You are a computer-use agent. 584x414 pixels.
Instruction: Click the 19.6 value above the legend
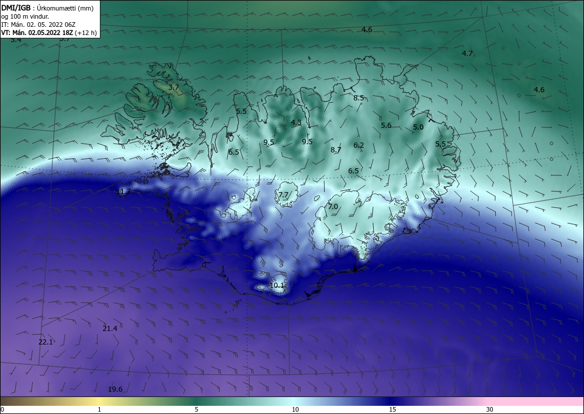(x=115, y=389)
